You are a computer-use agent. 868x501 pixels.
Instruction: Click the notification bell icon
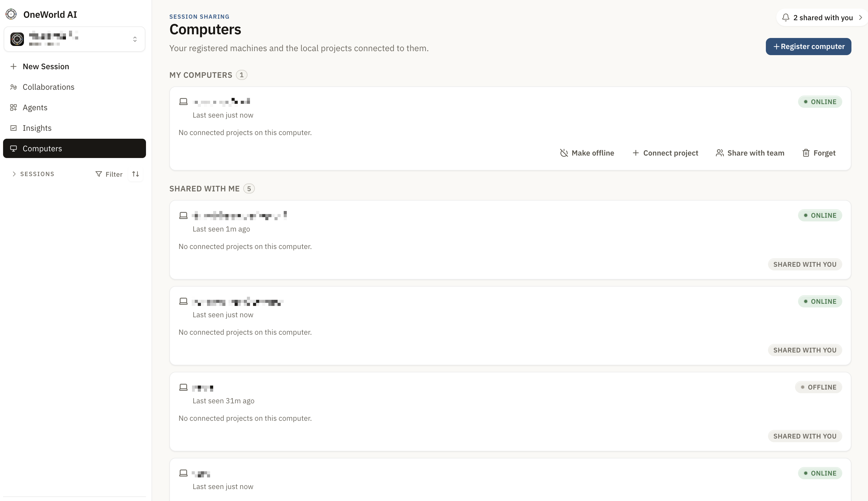[785, 17]
